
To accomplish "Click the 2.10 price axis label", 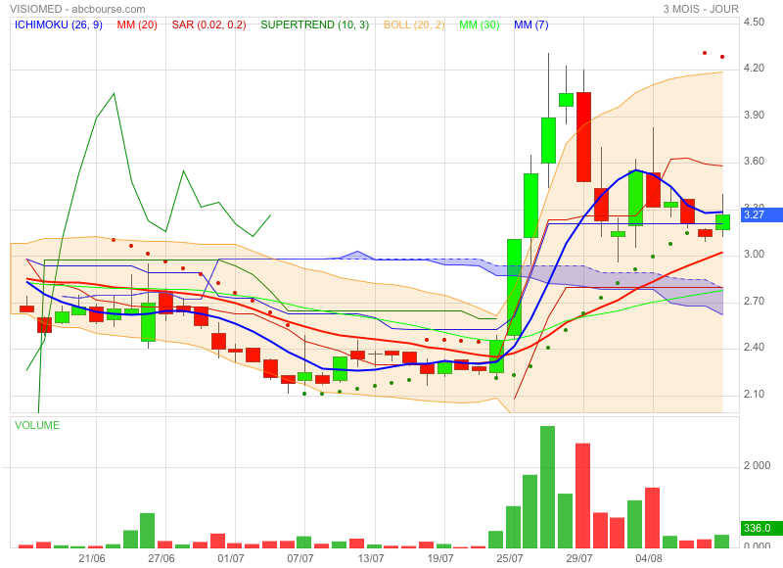I will click(x=754, y=394).
